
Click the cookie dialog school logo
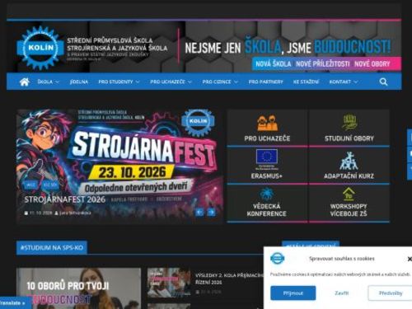pyautogui.click(x=277, y=258)
